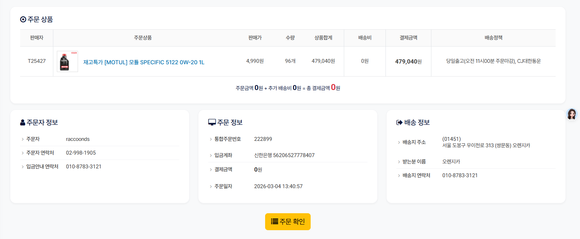580x239 pixels.
Task: Click the arrow icon next to 배송 정보
Action: [399, 123]
